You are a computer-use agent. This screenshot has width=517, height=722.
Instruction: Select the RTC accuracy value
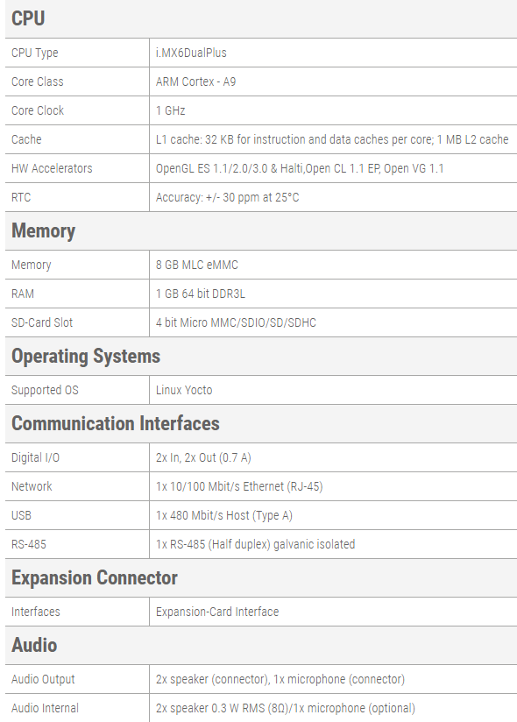(x=228, y=197)
